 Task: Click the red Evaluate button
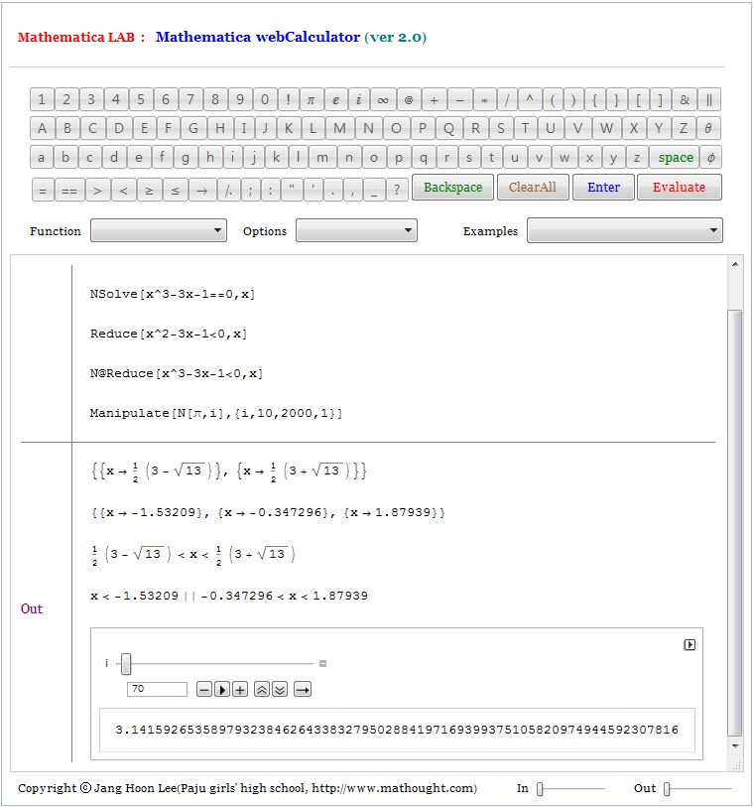click(x=679, y=188)
